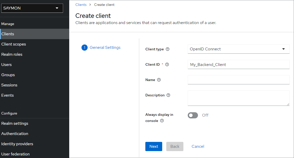Go to Client scopes in the sidebar
294x158 pixels.
[34, 44]
